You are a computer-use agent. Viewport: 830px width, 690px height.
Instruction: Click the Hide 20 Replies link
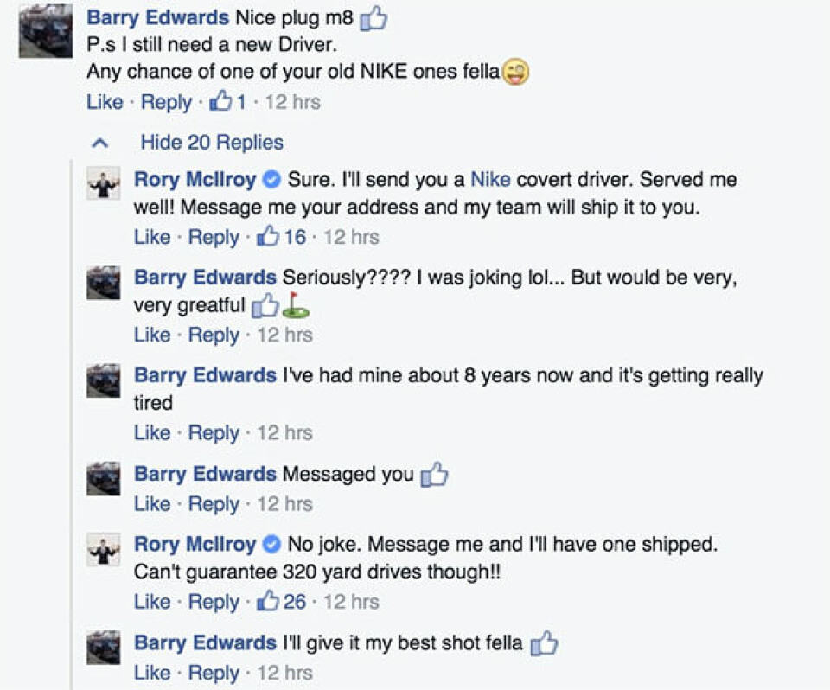(x=212, y=143)
